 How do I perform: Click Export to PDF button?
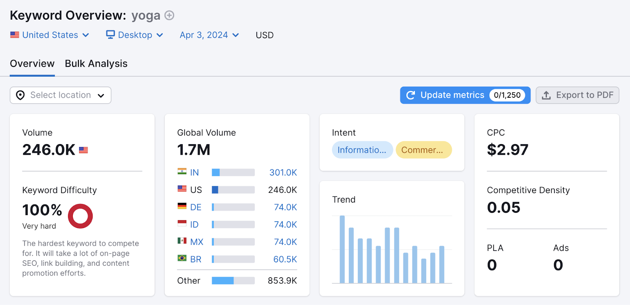pos(577,95)
